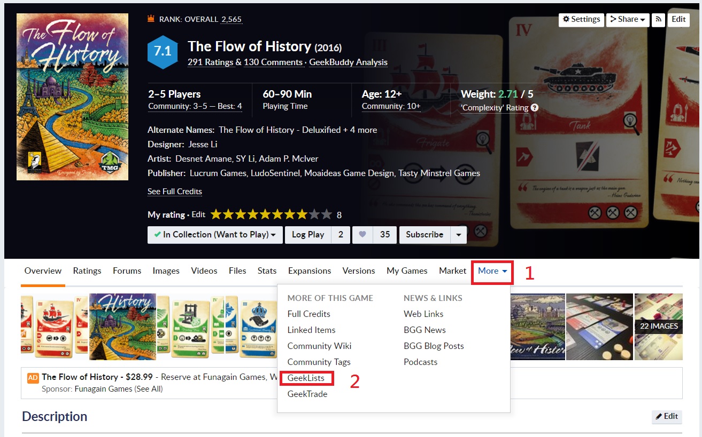Expand the Subscribe options arrow
Viewport: 702px width, 437px height.
[459, 235]
